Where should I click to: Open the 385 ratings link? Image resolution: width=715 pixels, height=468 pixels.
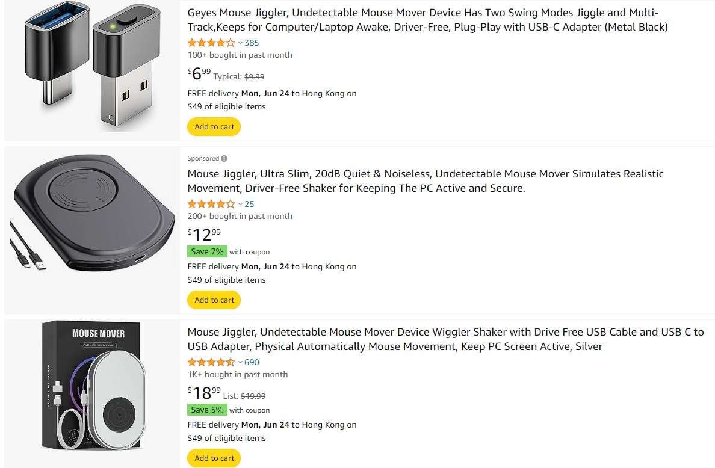click(252, 43)
